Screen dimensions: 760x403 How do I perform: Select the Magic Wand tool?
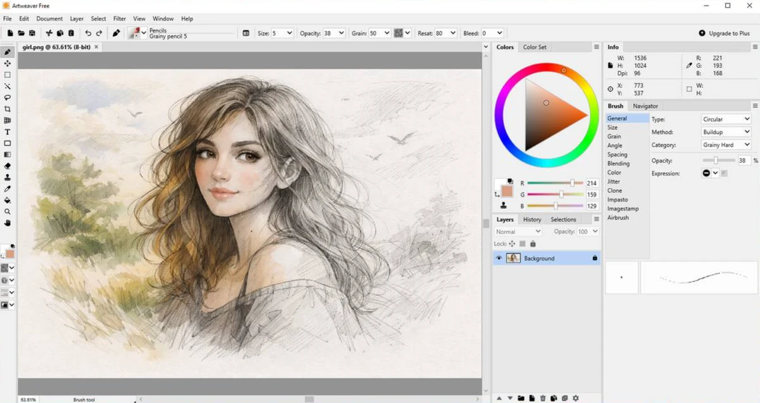click(8, 86)
